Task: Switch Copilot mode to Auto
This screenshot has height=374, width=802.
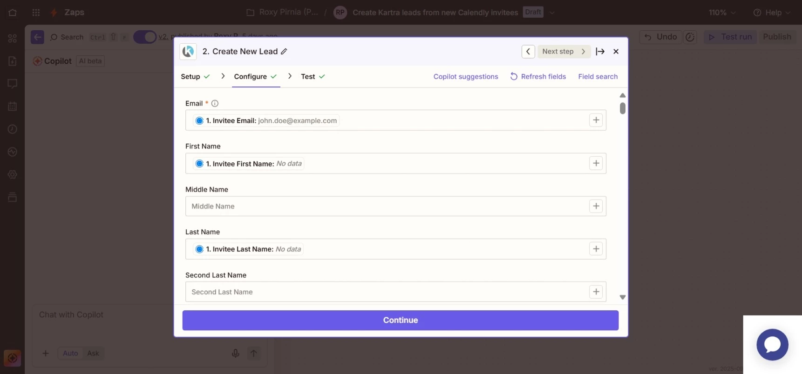Action: pyautogui.click(x=70, y=353)
